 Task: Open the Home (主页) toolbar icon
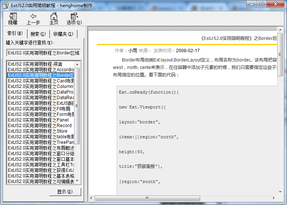(x=54, y=16)
